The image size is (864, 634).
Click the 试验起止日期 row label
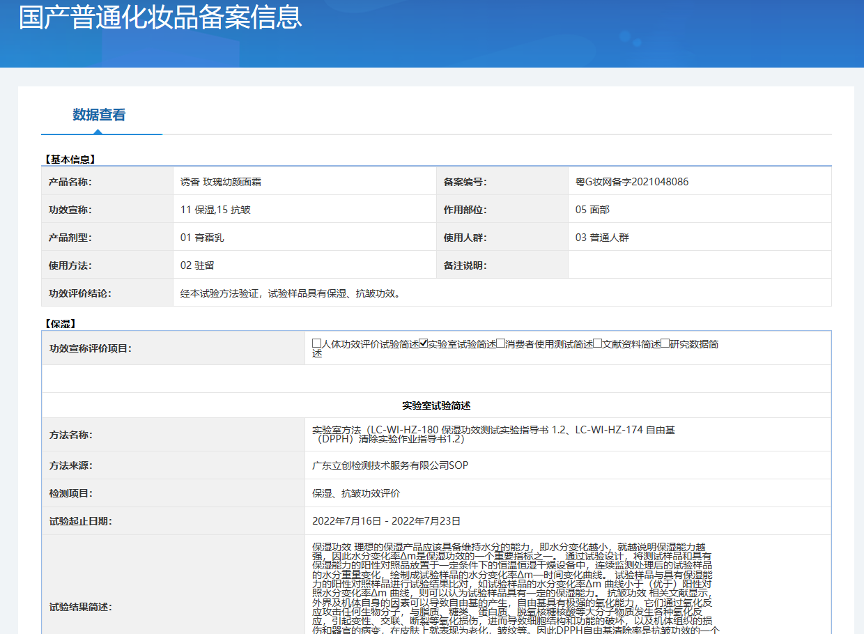80,521
